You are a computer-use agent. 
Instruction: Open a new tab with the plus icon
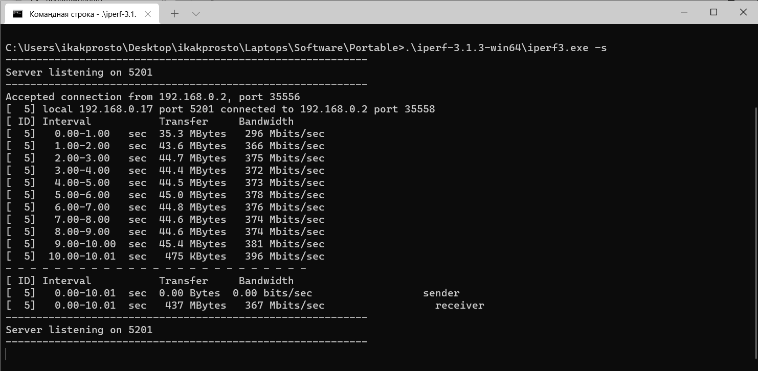[x=174, y=14]
